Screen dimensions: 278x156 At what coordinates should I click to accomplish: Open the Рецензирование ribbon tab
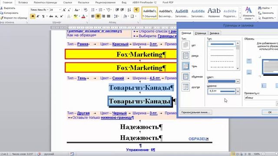point(105,3)
